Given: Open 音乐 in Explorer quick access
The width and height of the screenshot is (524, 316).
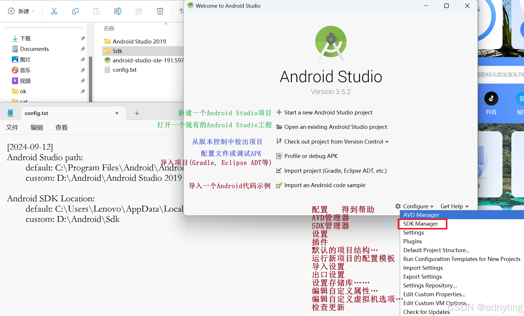Looking at the screenshot, I should pos(25,70).
